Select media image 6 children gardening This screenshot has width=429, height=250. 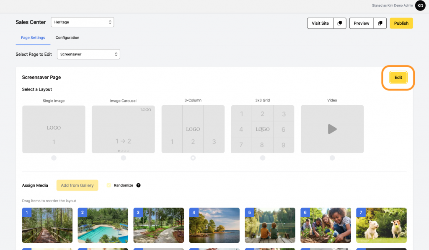tap(326, 225)
